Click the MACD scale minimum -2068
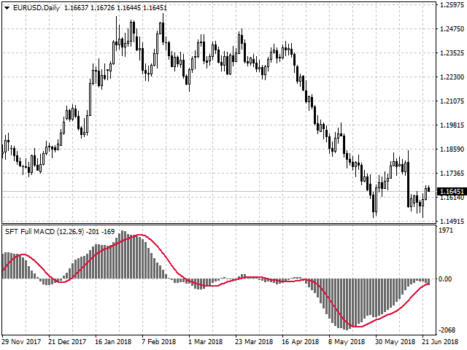467x350 pixels. coord(447,330)
